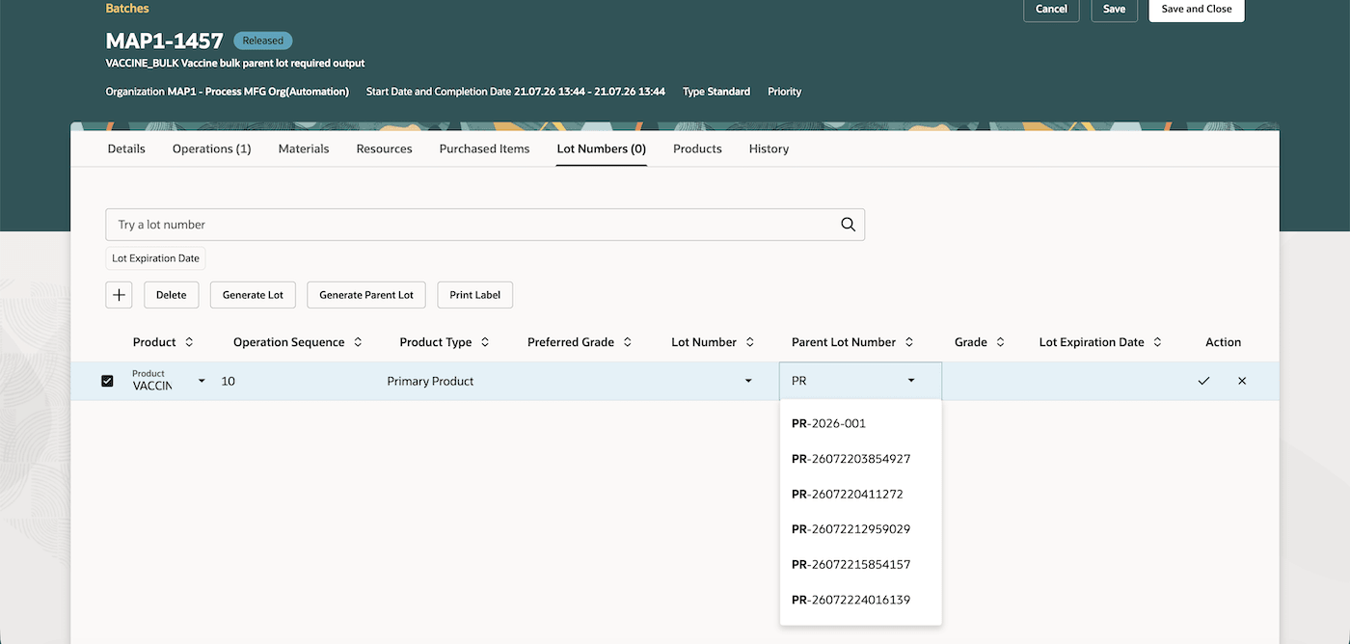Click the Delete button
Screen dimensions: 1350x644
[172, 295]
